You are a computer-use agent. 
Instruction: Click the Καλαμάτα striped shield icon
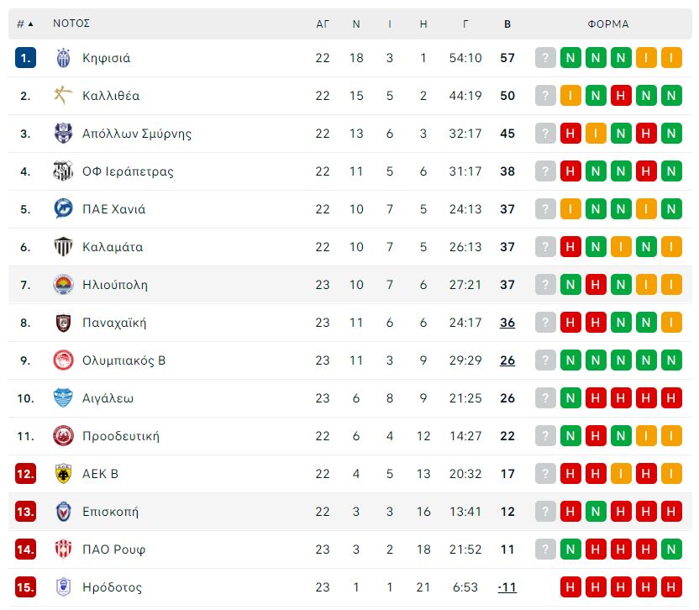(x=63, y=246)
